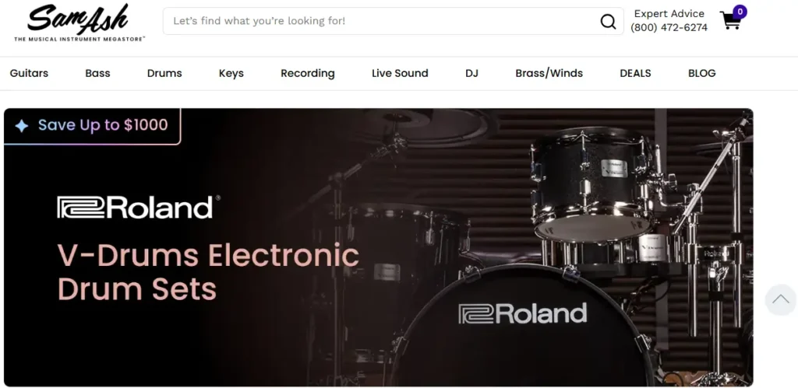Focus the search input field
The width and height of the screenshot is (798, 388).
pos(382,21)
